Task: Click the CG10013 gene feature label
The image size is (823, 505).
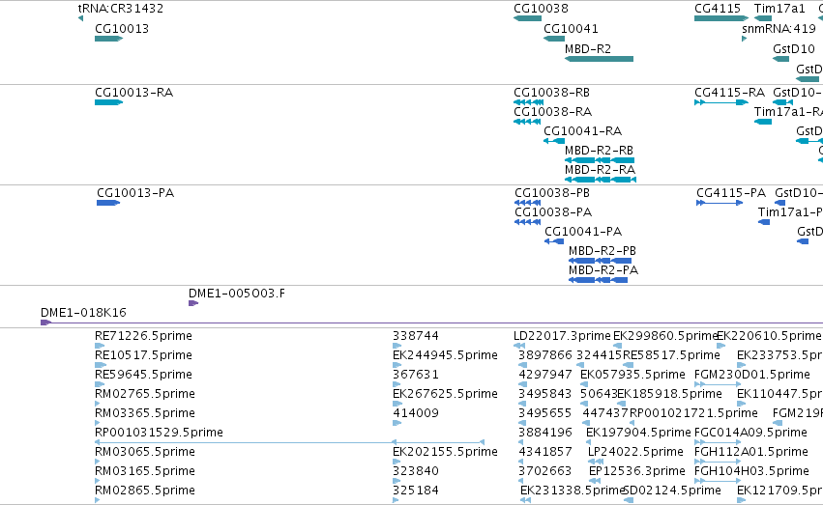Action: tap(122, 29)
